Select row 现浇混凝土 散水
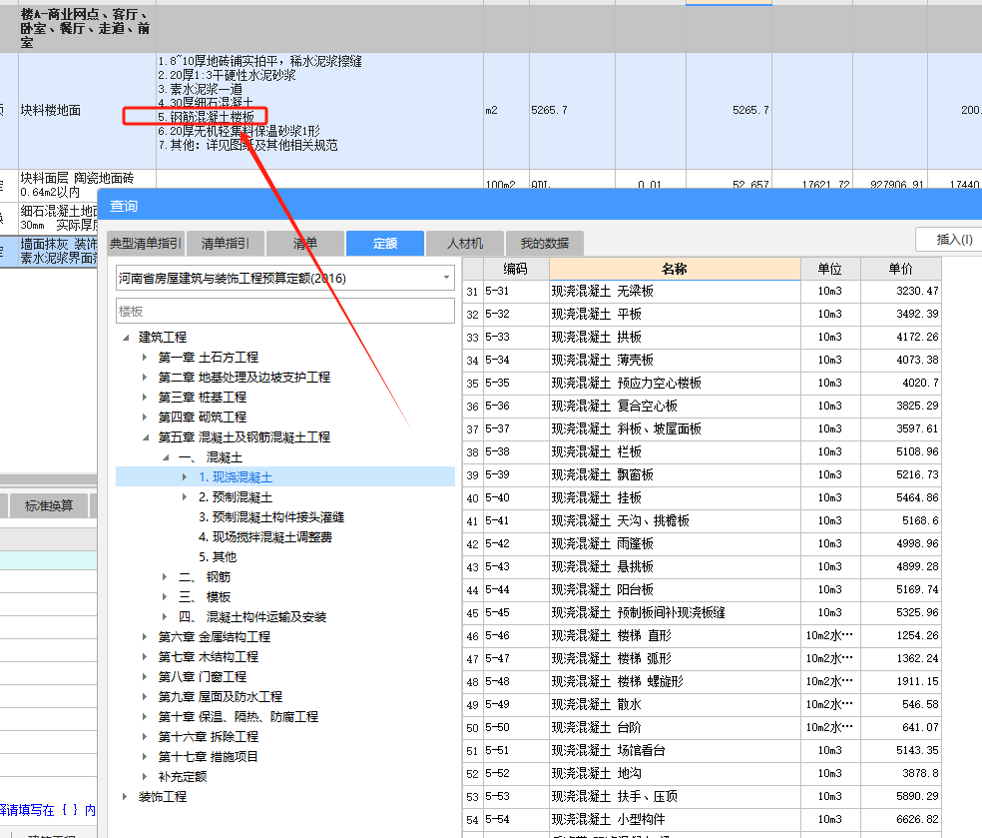982x838 pixels. (702, 705)
